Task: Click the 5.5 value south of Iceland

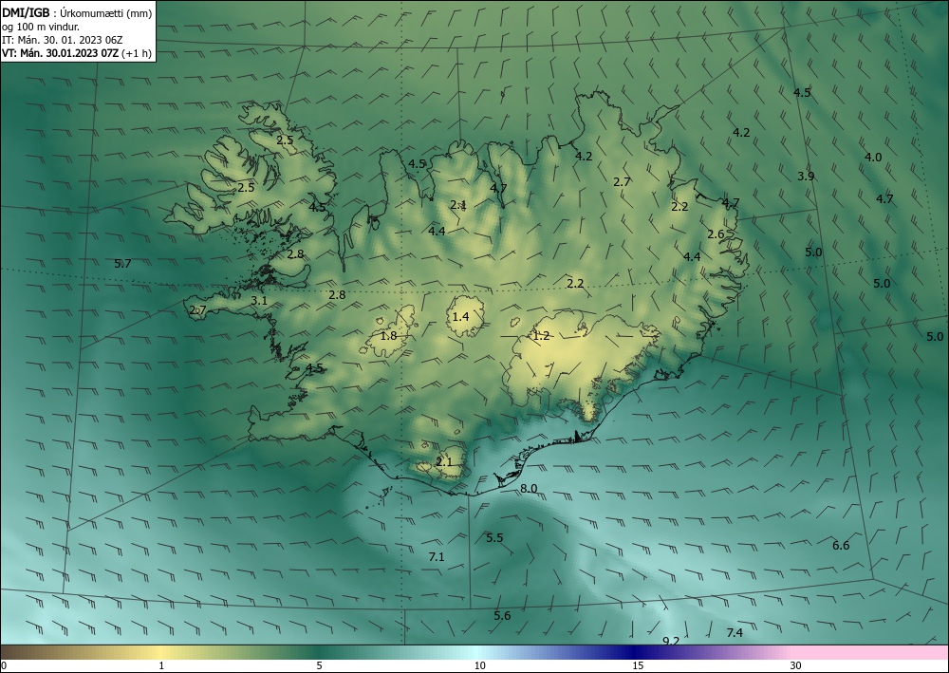Action: (494, 537)
